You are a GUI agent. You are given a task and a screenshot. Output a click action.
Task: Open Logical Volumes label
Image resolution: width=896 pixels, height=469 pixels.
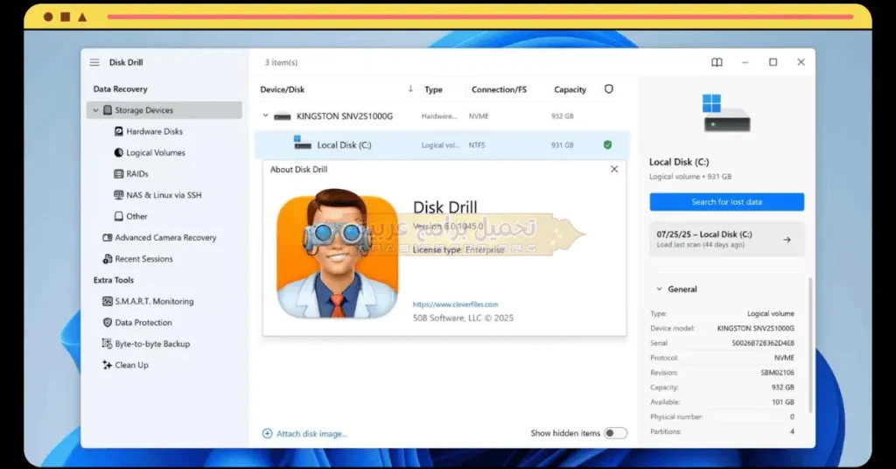click(x=156, y=152)
